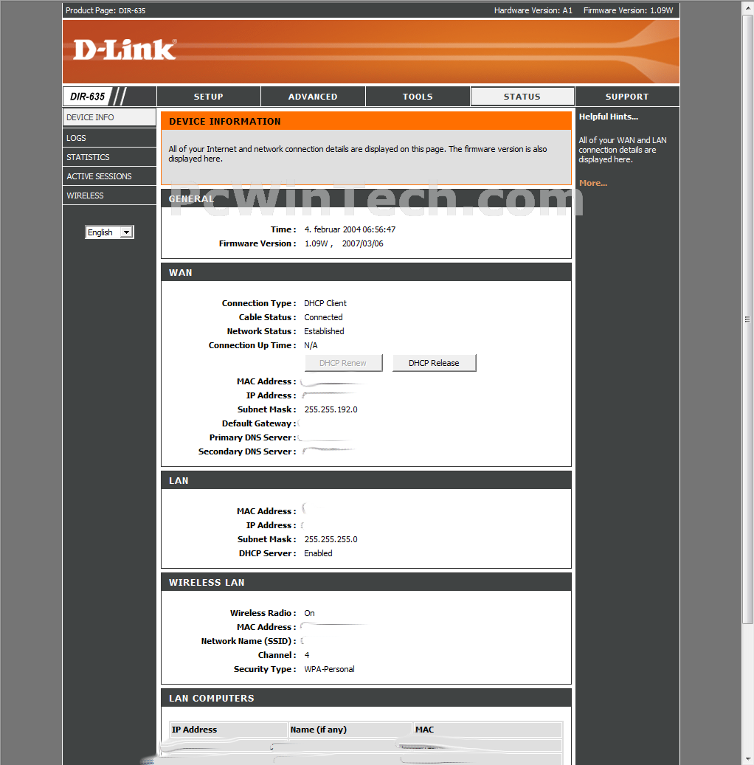Click the scrollbar up arrow
The height and width of the screenshot is (765, 754).
click(747, 8)
